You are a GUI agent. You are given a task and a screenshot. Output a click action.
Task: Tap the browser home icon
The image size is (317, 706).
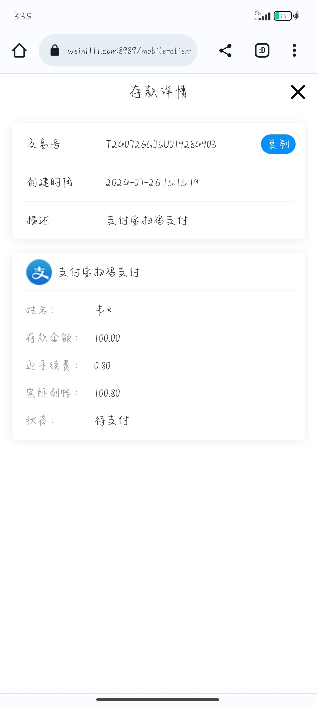(x=19, y=50)
